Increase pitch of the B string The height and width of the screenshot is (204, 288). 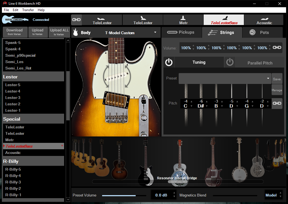click(x=222, y=101)
